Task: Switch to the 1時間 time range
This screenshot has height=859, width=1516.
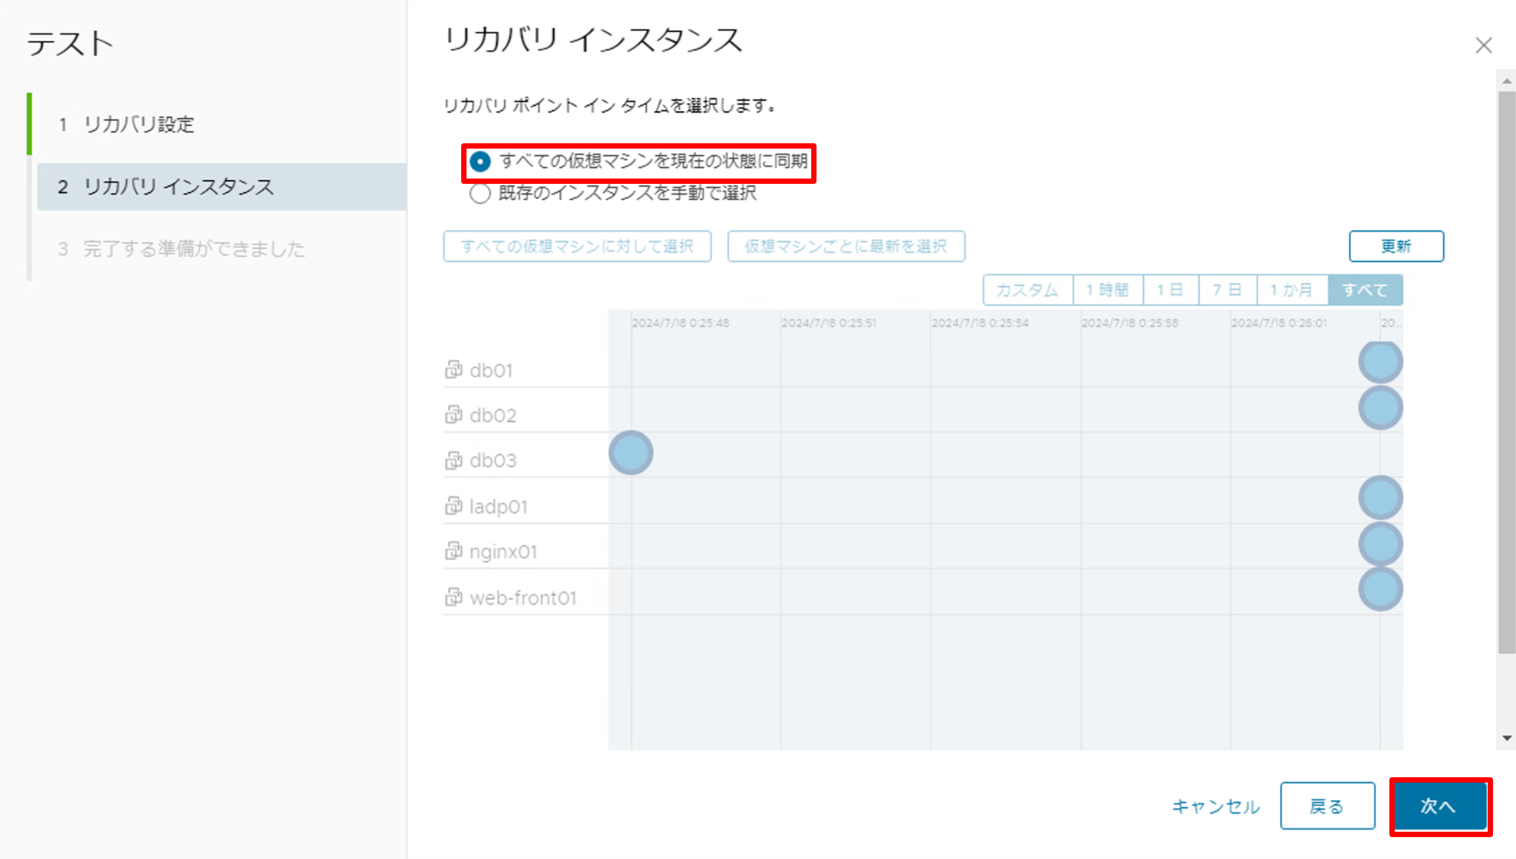Action: click(1107, 290)
